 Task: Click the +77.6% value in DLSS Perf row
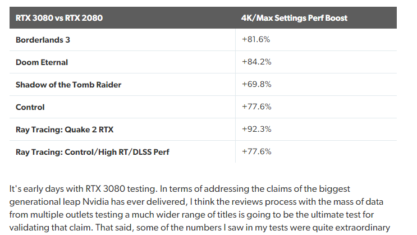pos(256,151)
